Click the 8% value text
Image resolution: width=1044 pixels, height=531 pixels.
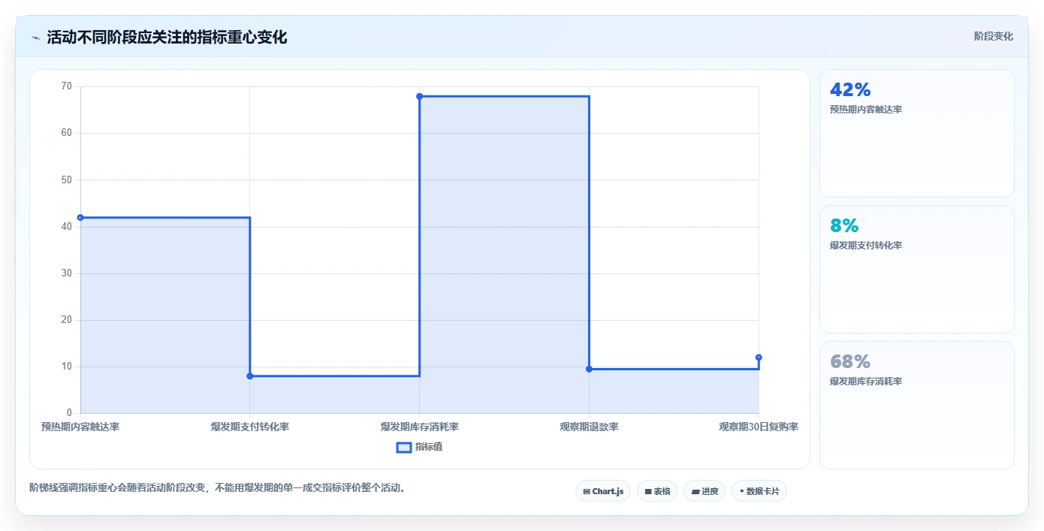click(x=844, y=226)
